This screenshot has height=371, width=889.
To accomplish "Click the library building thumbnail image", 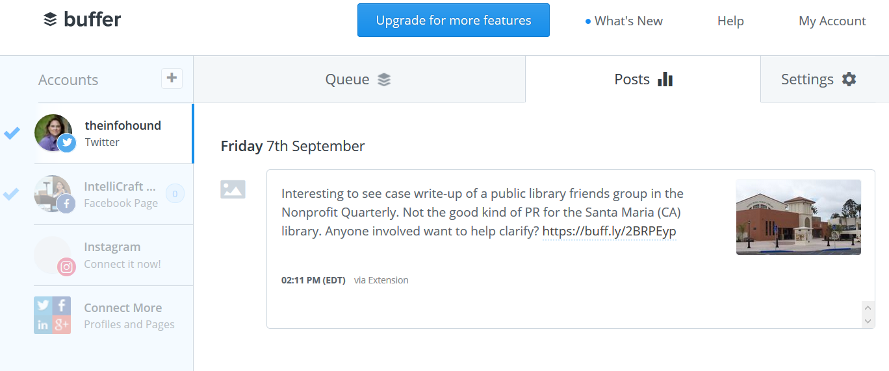I will coord(799,217).
